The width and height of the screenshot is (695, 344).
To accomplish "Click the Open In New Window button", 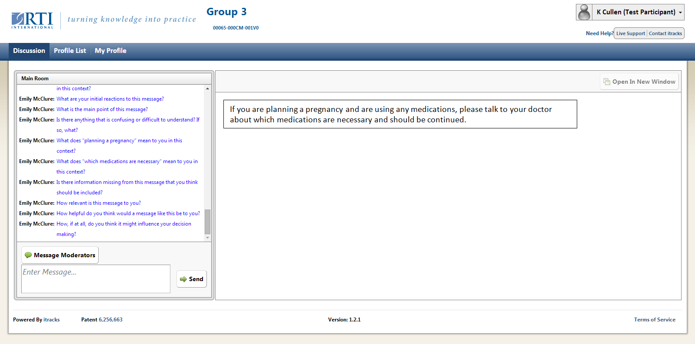I will click(x=639, y=82).
